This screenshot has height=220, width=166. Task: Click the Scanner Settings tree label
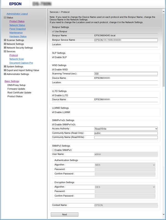[15, 40]
